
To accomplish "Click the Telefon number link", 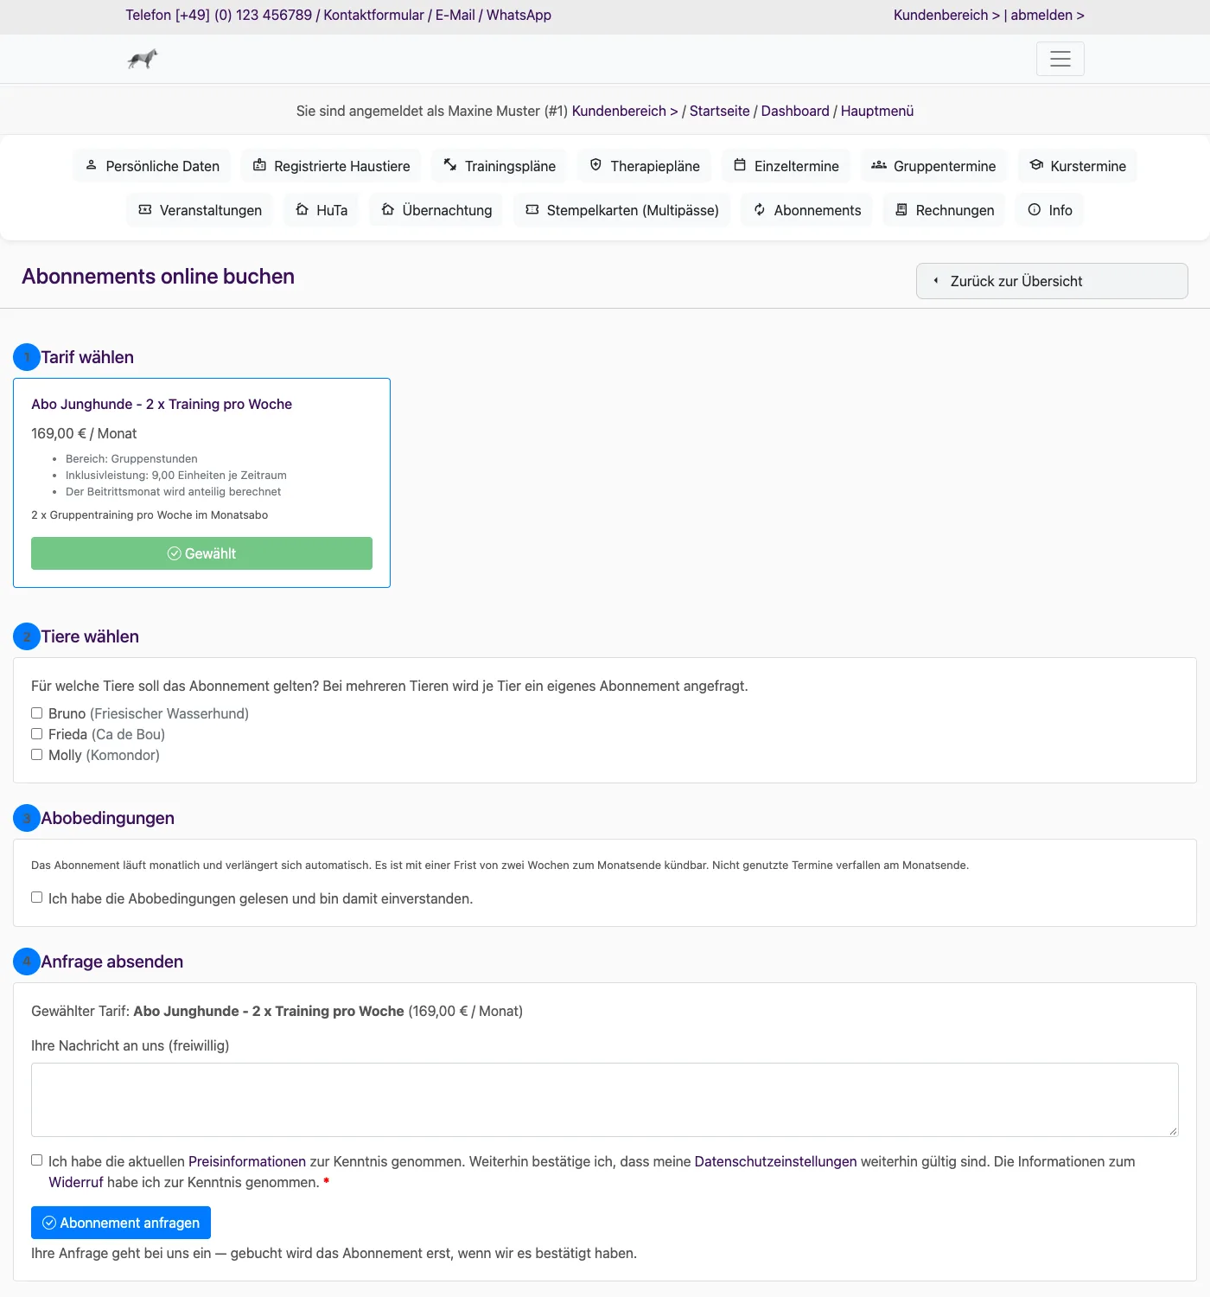I will [219, 15].
